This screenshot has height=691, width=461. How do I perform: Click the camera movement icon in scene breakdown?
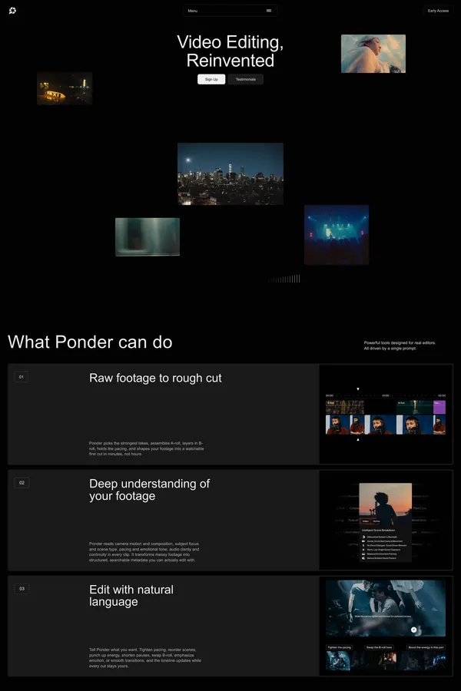pos(363,541)
